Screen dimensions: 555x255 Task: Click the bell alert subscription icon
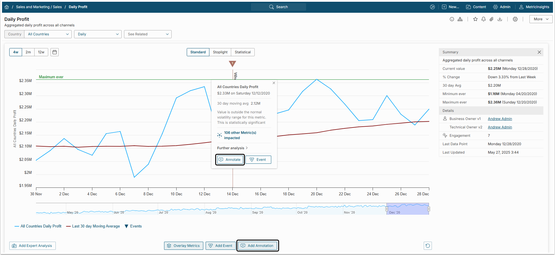(x=483, y=19)
